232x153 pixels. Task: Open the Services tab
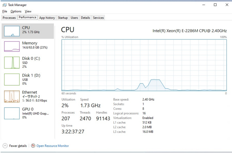click(98, 18)
